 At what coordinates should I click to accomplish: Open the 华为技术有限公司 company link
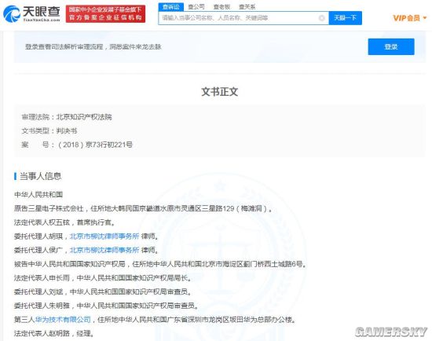click(x=63, y=320)
